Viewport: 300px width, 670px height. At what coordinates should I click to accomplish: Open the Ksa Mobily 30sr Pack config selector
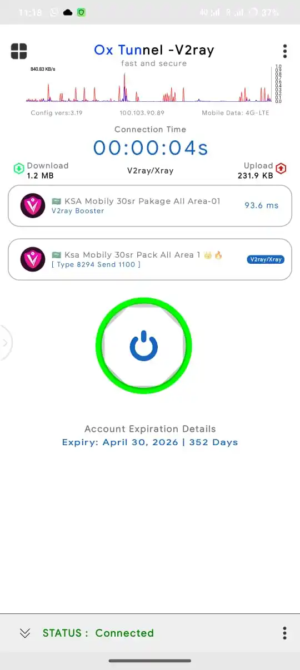(150, 259)
